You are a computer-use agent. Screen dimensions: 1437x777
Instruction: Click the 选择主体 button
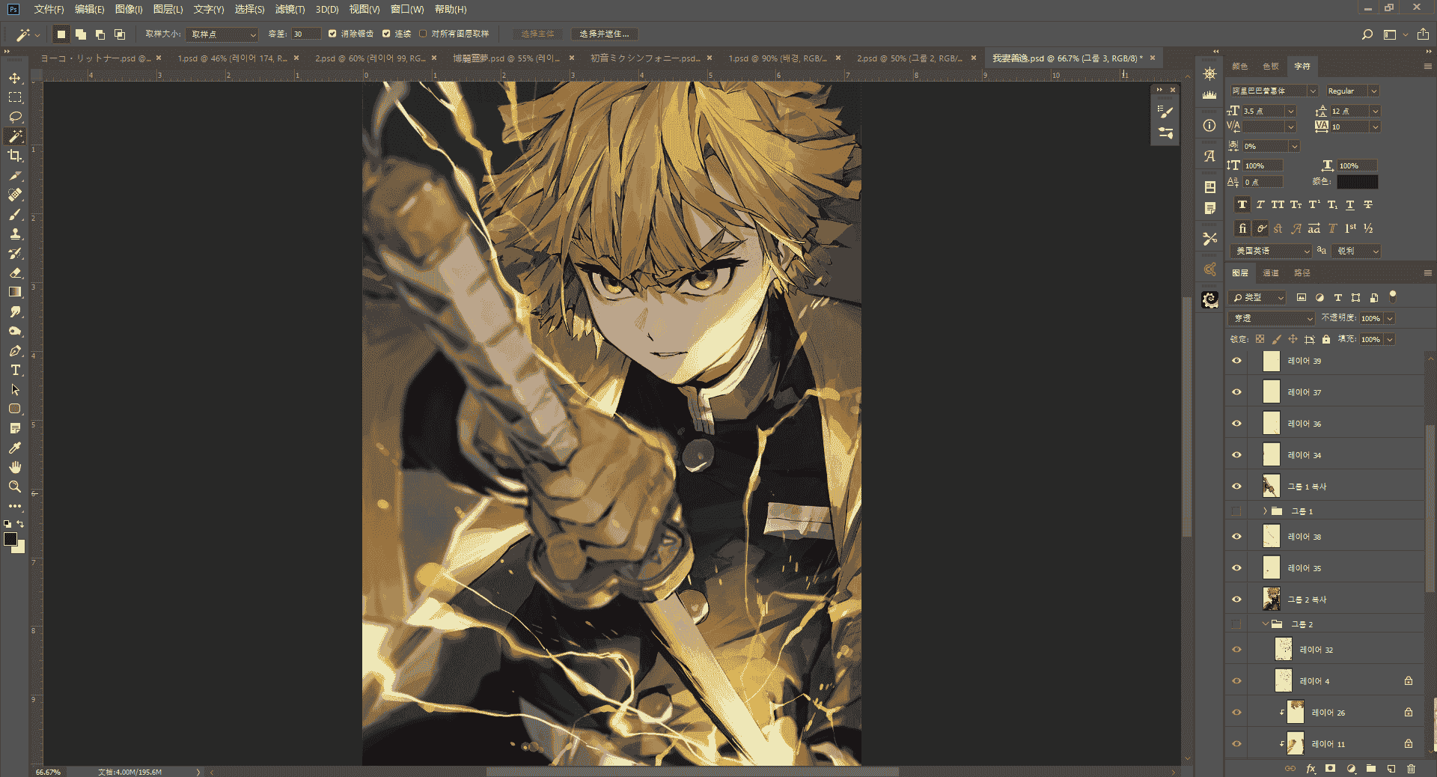coord(537,34)
